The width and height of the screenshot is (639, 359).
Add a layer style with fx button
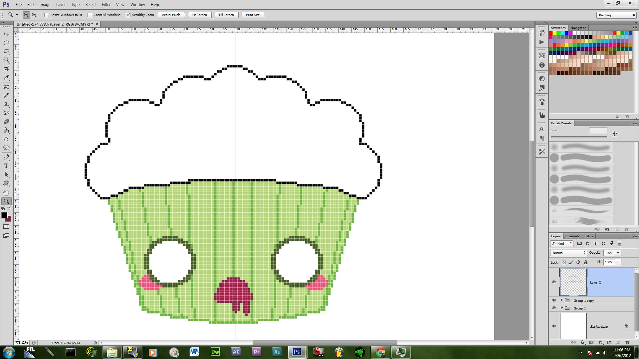[582, 342]
